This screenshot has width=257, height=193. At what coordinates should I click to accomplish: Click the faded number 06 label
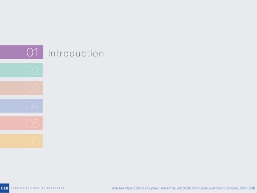point(33,141)
